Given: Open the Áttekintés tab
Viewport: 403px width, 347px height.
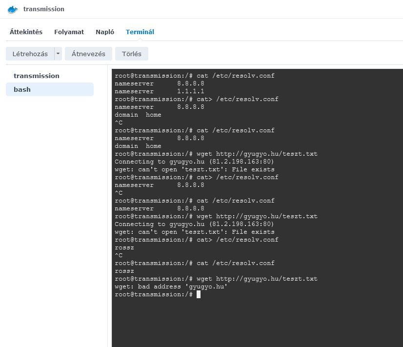Looking at the screenshot, I should tap(26, 32).
